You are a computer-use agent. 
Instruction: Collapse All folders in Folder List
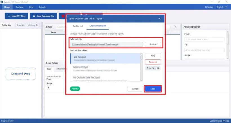(33, 25)
